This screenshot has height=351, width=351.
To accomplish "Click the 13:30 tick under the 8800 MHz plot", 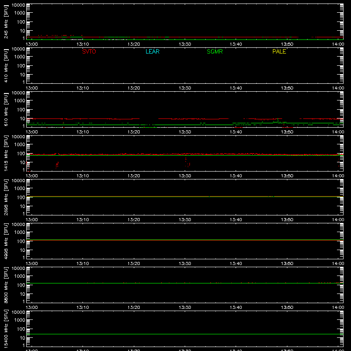I will (185, 308).
